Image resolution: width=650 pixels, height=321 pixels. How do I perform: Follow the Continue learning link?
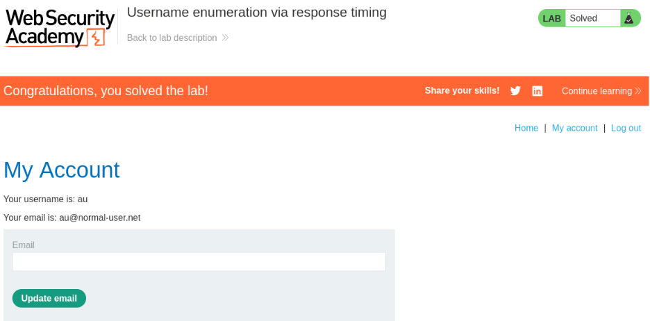597,91
